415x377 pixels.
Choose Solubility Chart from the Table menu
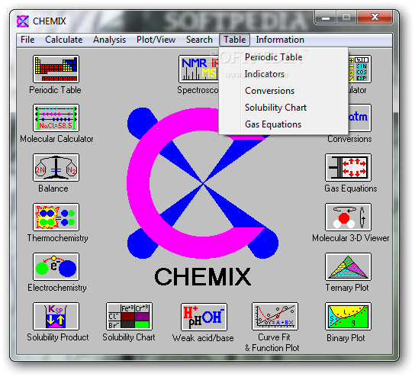283,108
